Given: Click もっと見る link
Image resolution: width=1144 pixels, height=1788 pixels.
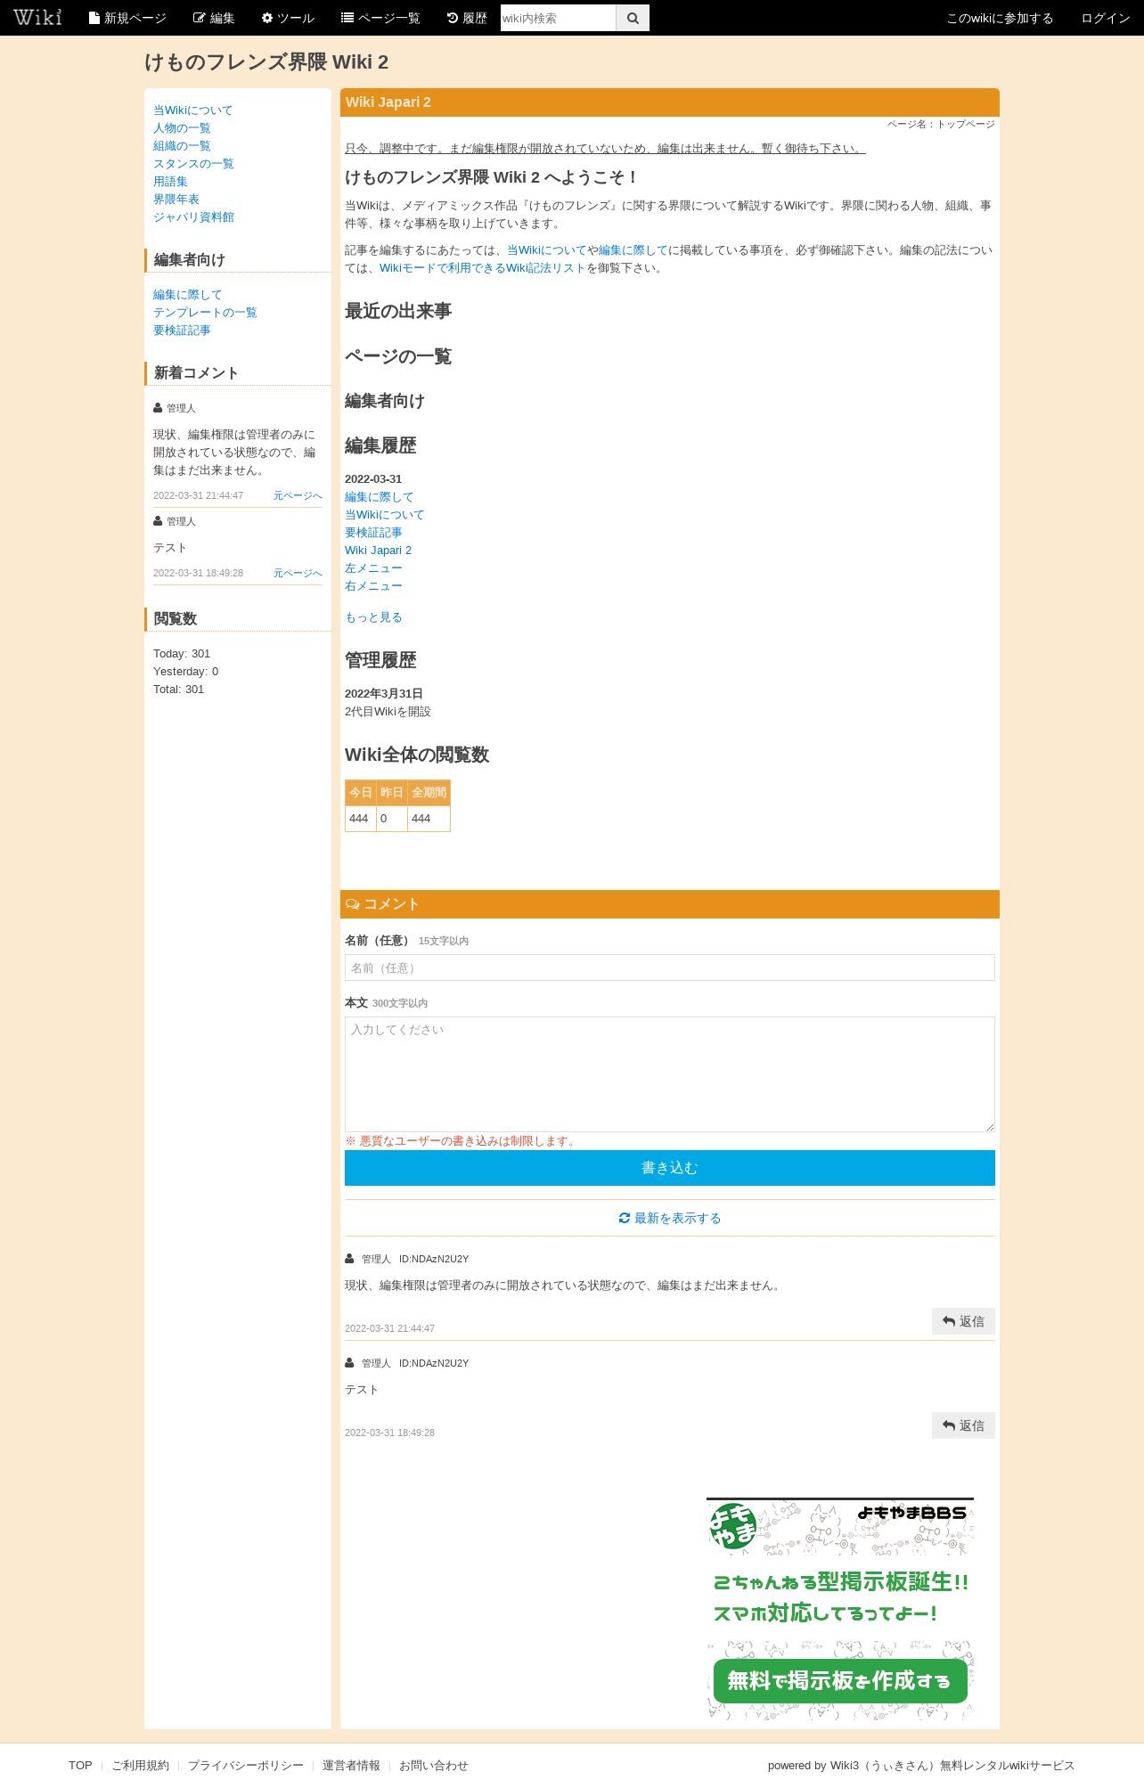Looking at the screenshot, I should [x=373, y=617].
